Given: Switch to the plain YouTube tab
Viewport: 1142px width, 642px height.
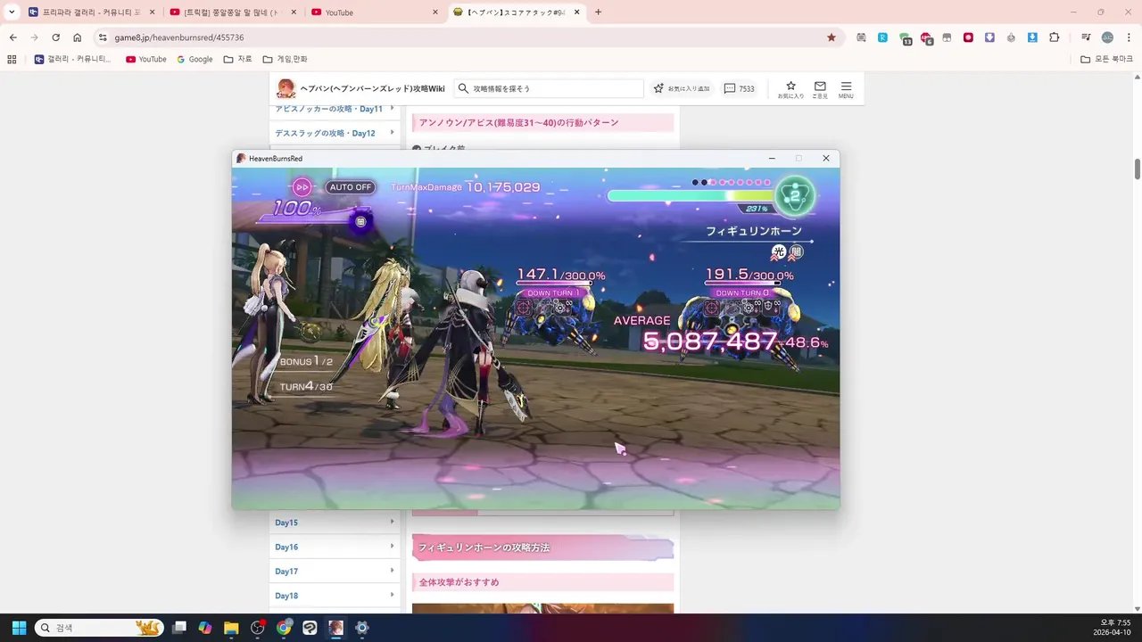Looking at the screenshot, I should pos(375,12).
